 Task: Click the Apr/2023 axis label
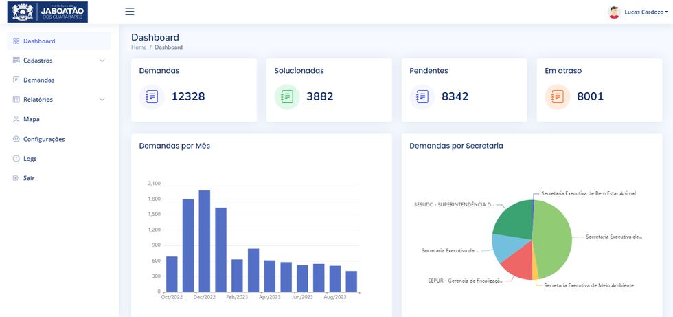coord(269,297)
